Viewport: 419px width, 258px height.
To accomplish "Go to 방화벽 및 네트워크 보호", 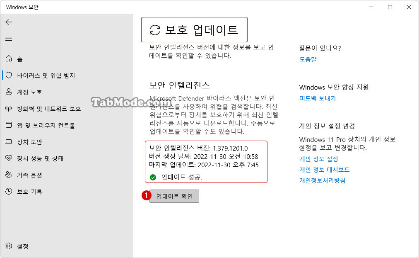I will pos(49,109).
